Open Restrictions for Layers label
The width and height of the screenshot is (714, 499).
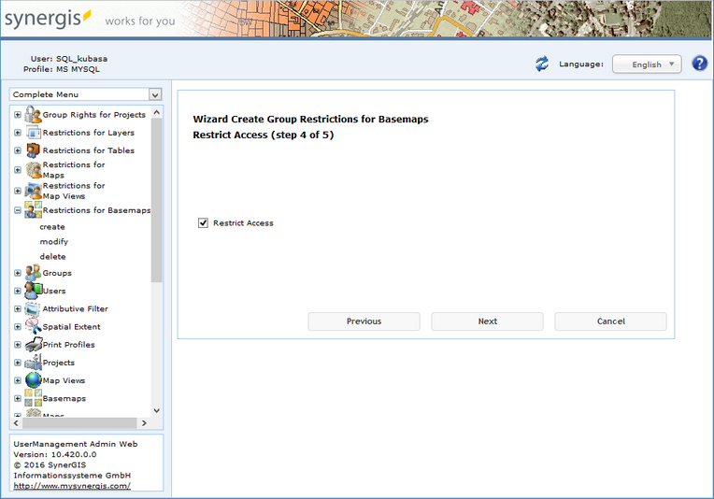pyautogui.click(x=89, y=133)
